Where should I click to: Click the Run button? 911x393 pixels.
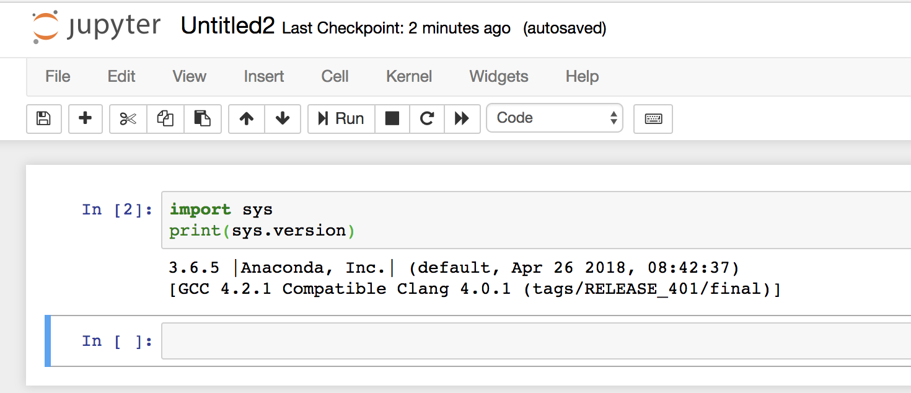pyautogui.click(x=341, y=118)
